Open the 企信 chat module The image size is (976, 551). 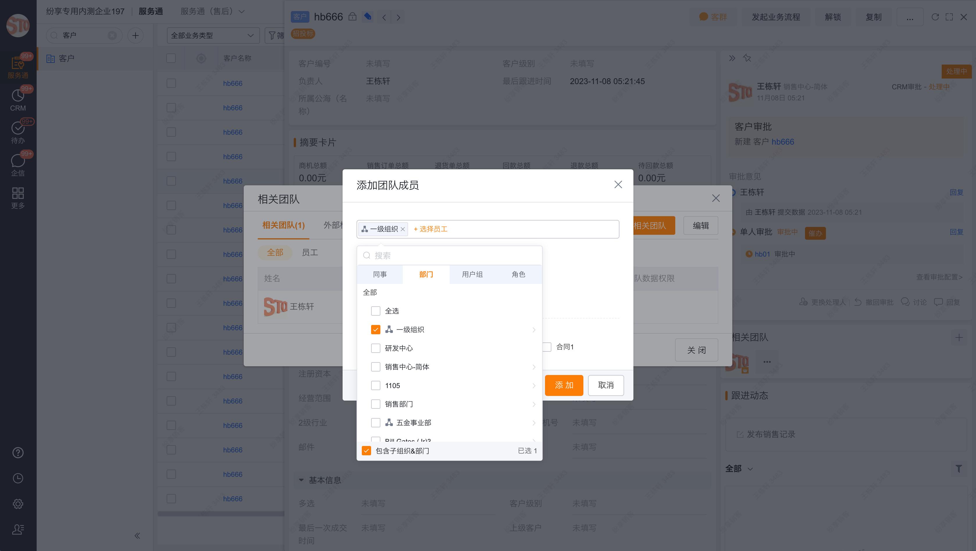[x=18, y=165]
